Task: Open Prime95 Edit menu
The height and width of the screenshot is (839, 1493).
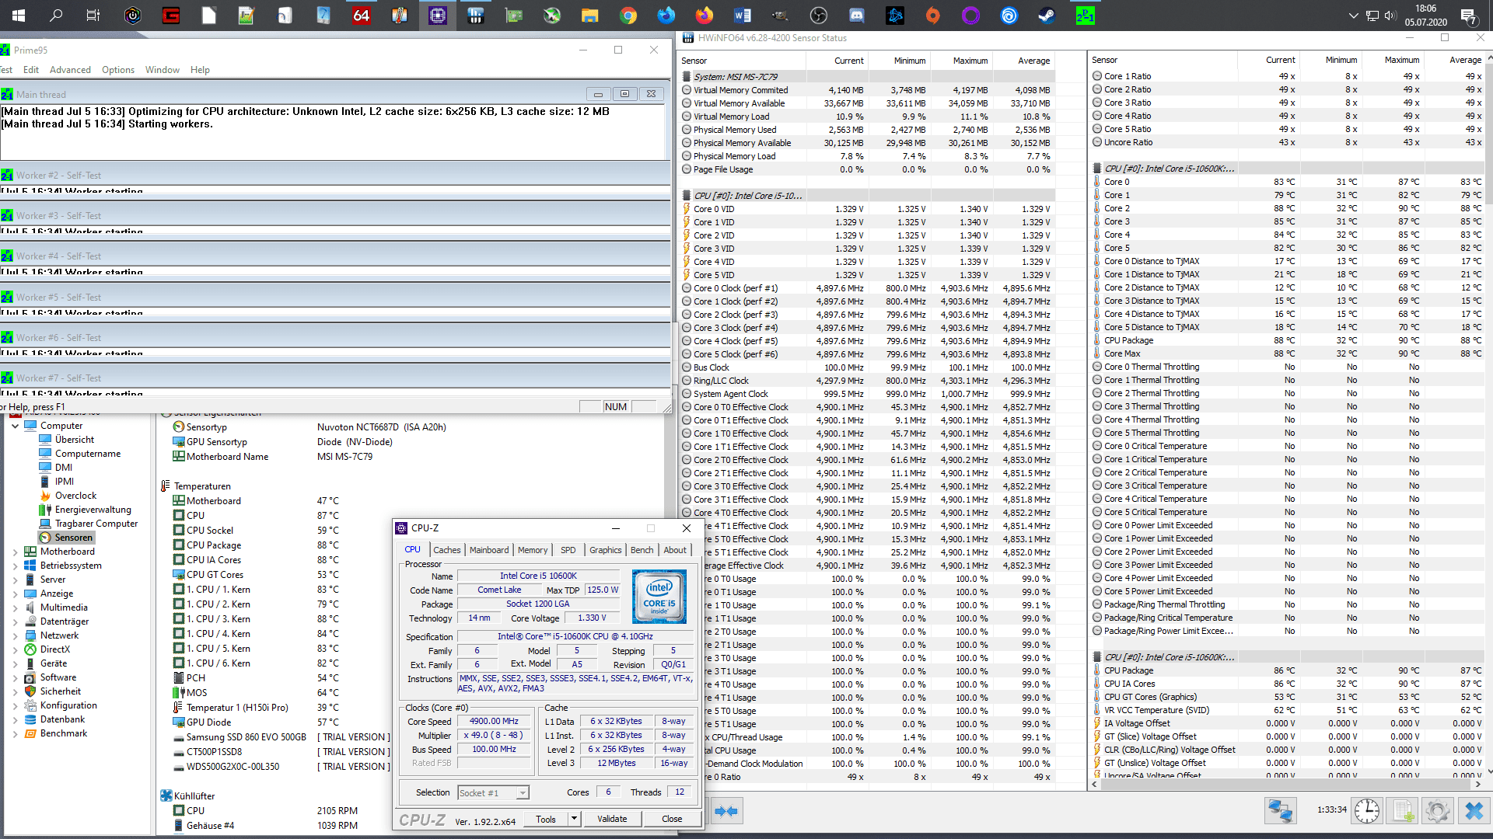Action: point(31,70)
